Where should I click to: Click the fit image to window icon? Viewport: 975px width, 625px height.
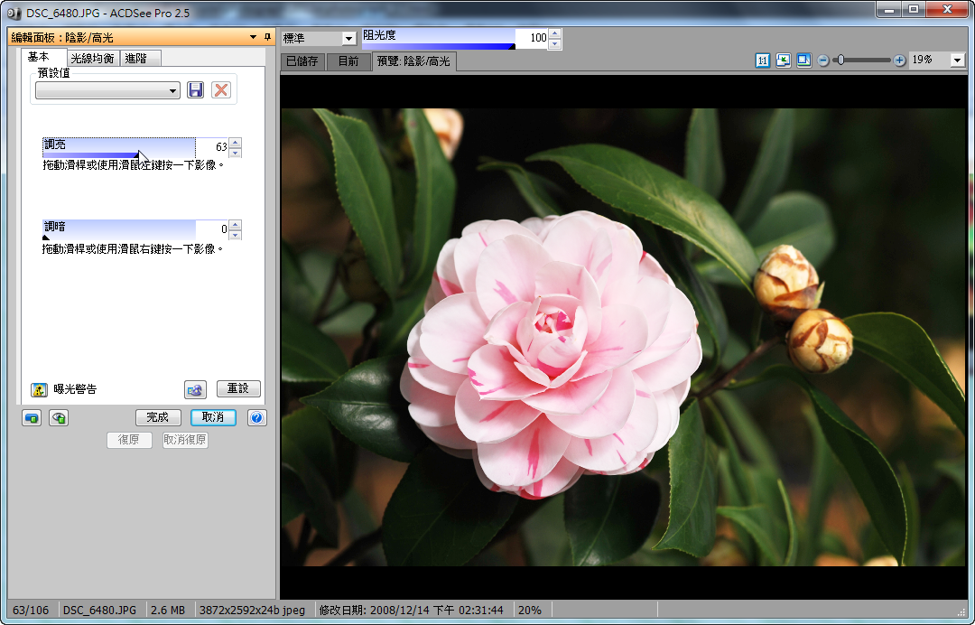783,61
